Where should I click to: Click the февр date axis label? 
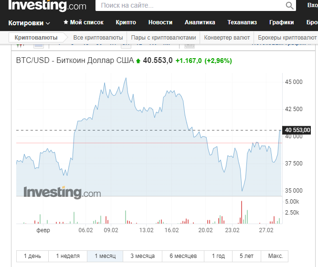(x=43, y=230)
